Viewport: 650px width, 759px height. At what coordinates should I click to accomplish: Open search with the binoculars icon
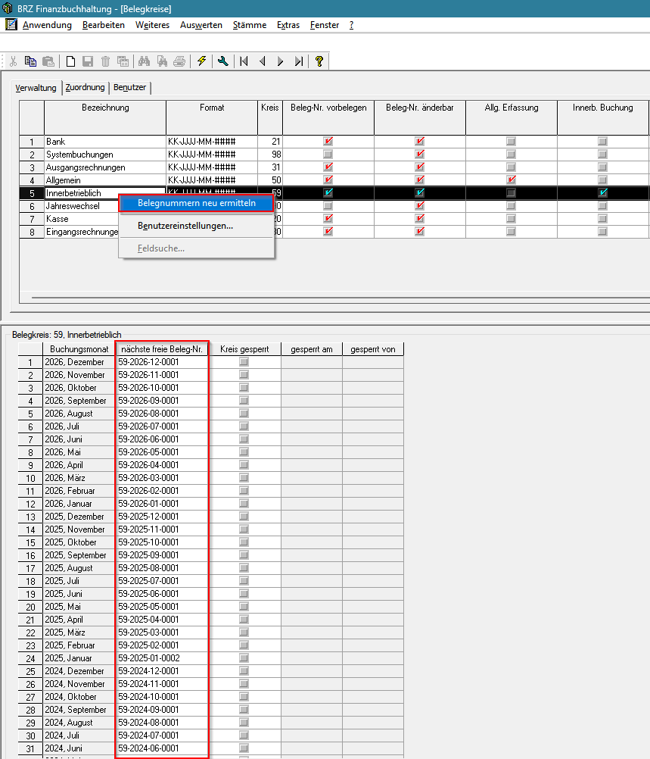[144, 61]
